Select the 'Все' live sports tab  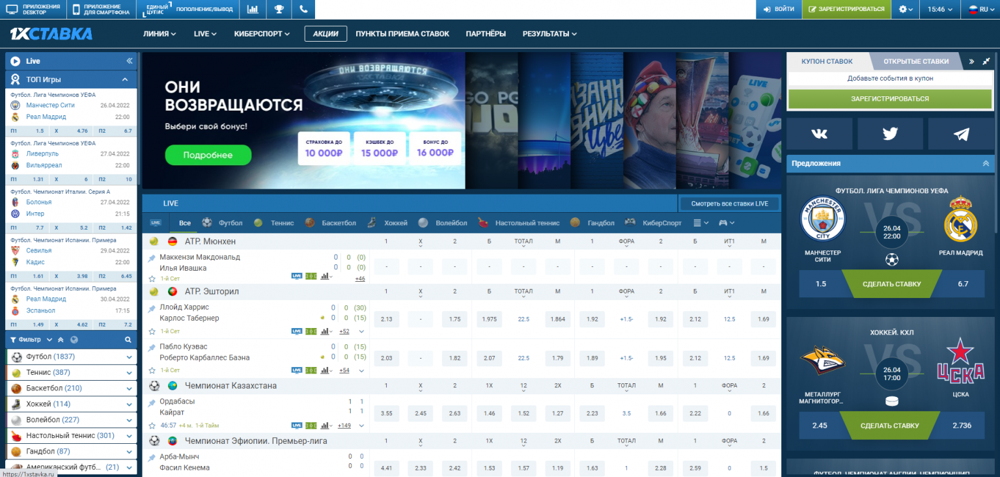pos(185,223)
